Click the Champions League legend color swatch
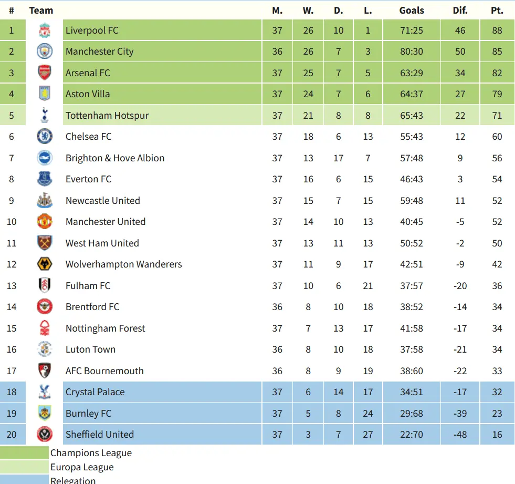515x484 pixels. (x=24, y=453)
